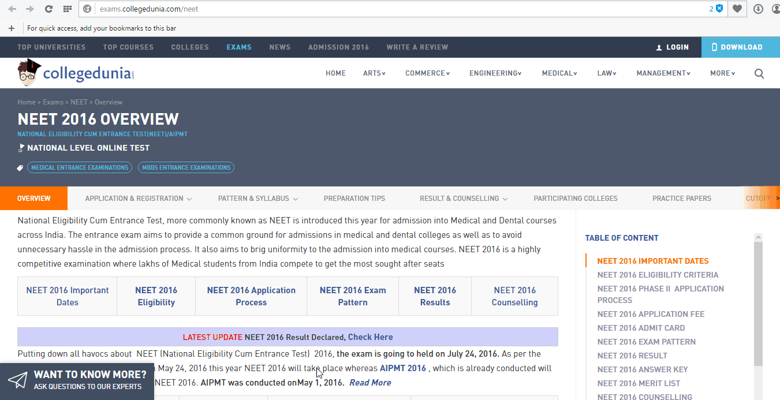780x400 pixels.
Task: Expand the Engineering dropdown menu
Action: (495, 73)
